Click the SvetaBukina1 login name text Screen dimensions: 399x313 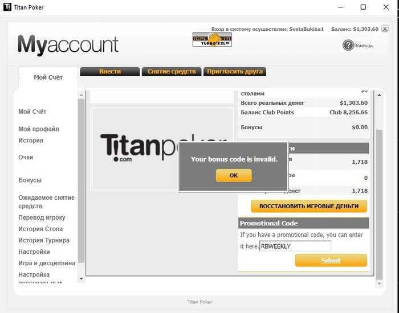tap(307, 29)
